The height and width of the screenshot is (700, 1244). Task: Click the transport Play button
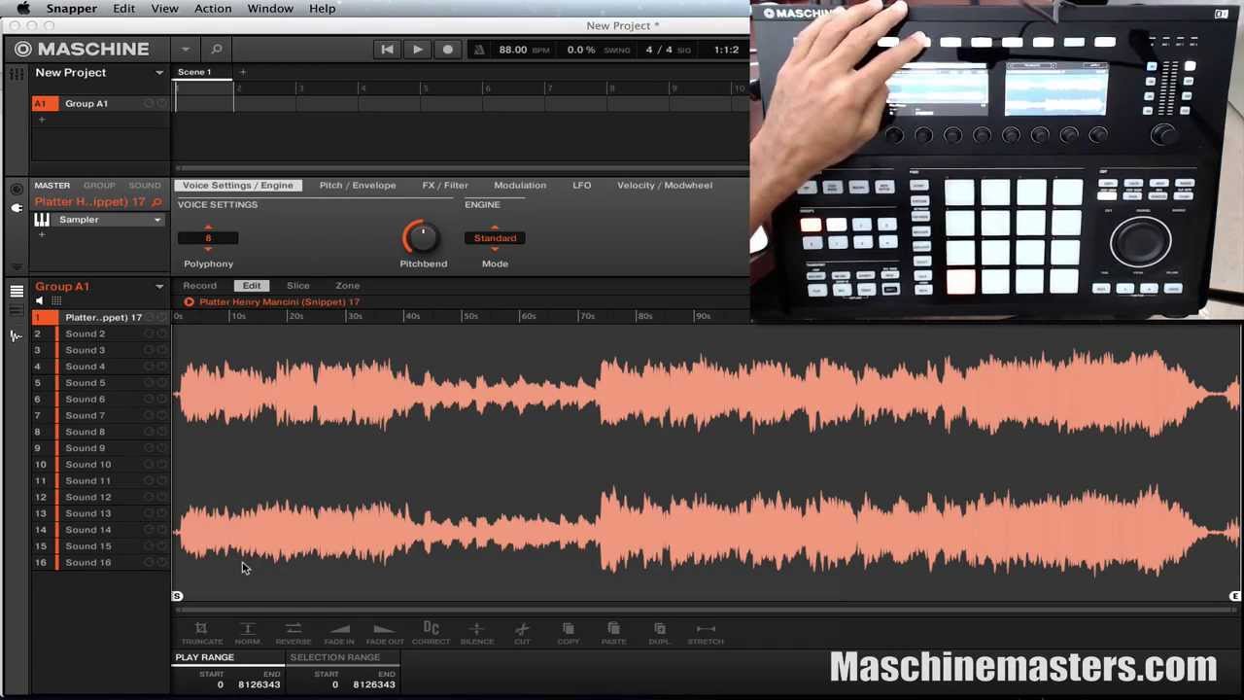(417, 50)
